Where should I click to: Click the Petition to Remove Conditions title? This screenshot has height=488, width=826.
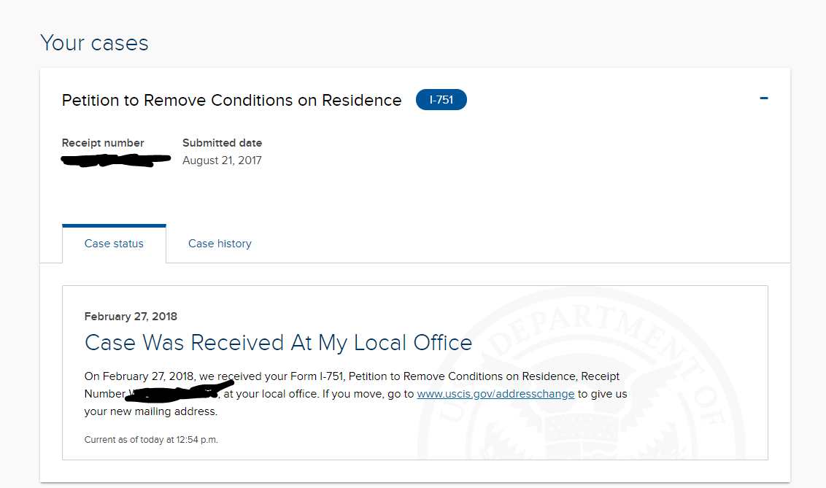point(231,100)
